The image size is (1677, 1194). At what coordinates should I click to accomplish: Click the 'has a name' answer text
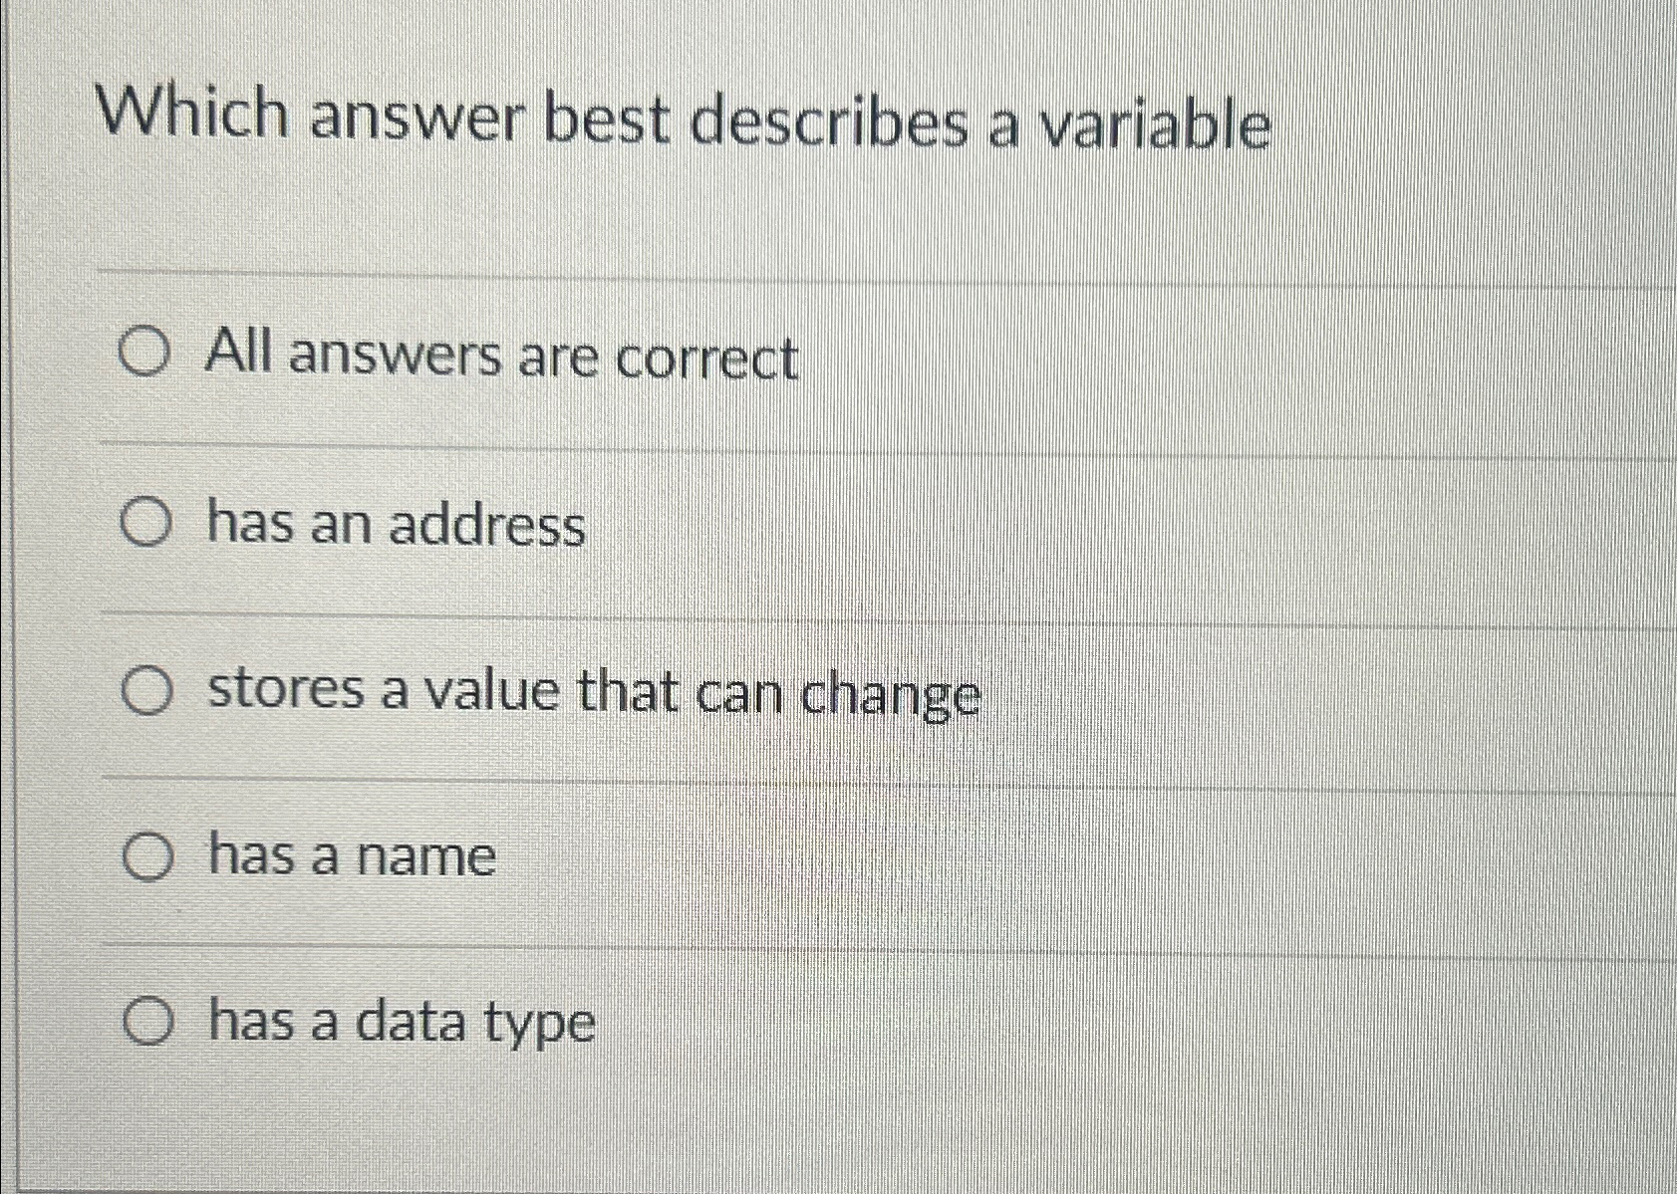(349, 856)
